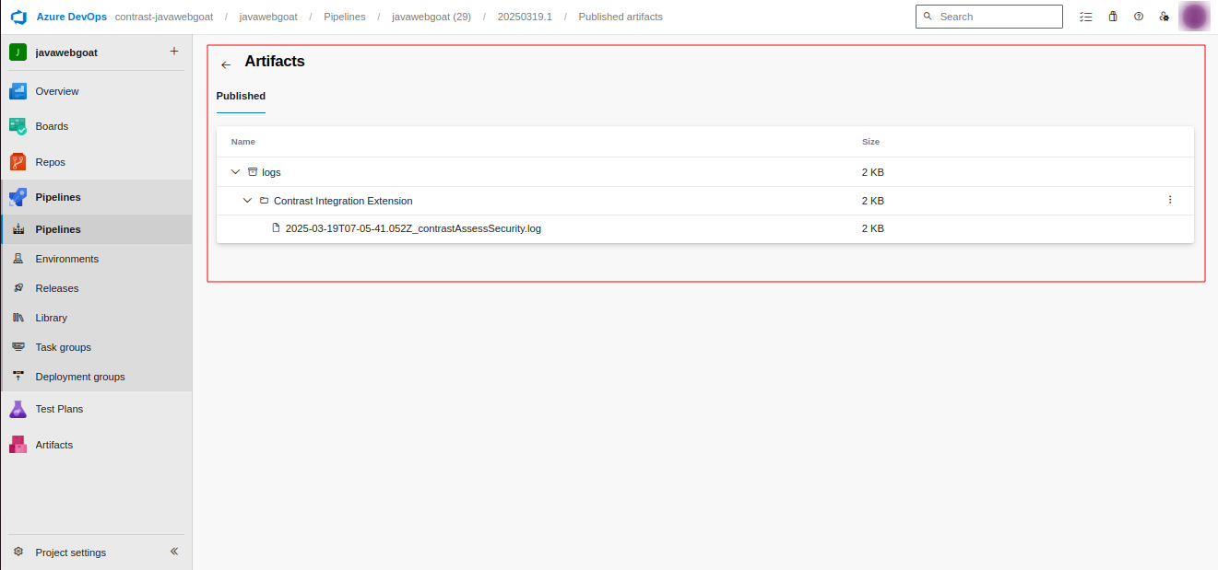Open Repos in the sidebar

pos(50,162)
